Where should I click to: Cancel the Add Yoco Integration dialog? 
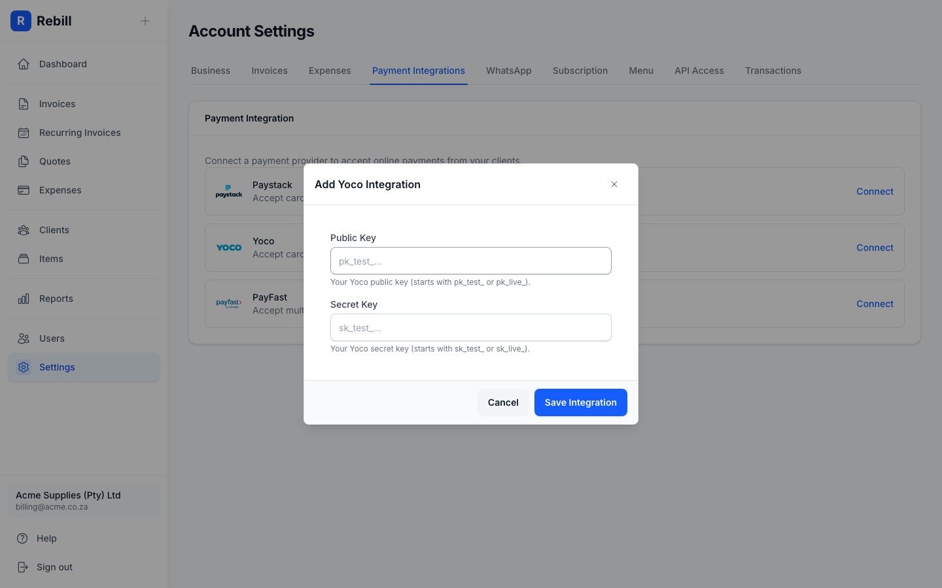(x=502, y=402)
